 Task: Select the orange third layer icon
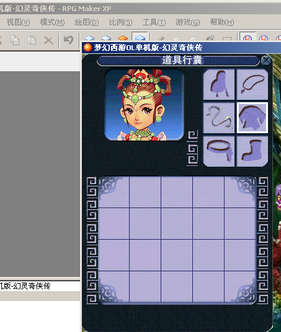(x=123, y=38)
